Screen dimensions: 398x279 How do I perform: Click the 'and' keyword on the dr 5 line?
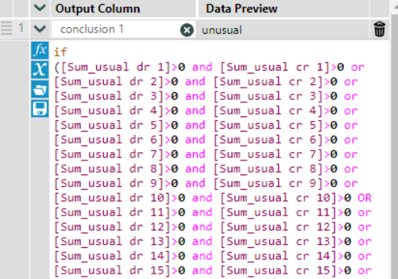195,126
